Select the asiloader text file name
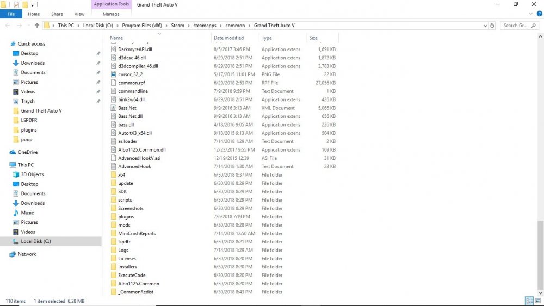The width and height of the screenshot is (544, 306). [127, 141]
